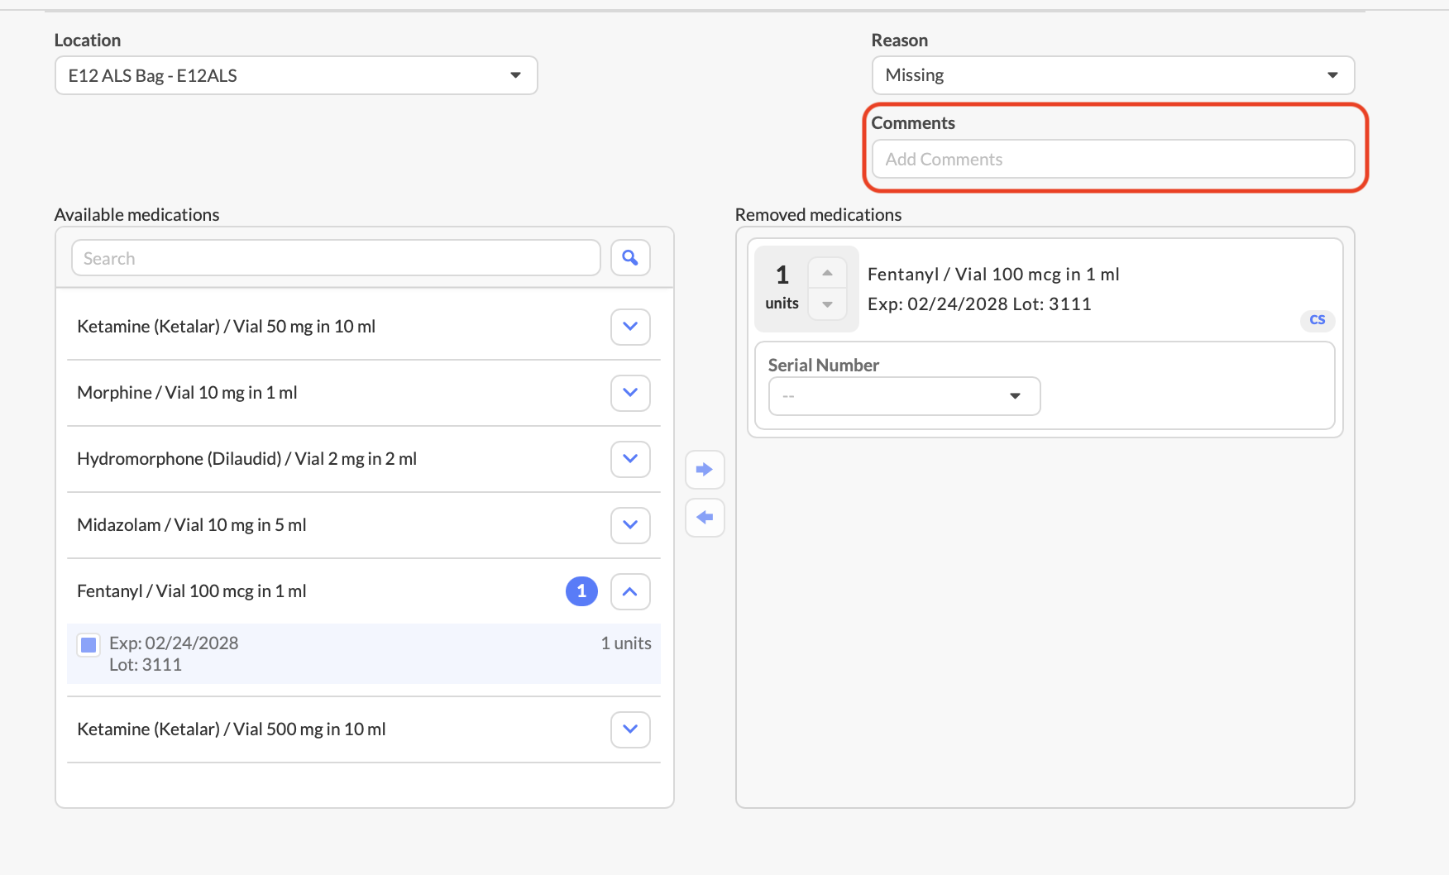
Task: Click the blue Fentanyl count badge
Action: pos(581,591)
